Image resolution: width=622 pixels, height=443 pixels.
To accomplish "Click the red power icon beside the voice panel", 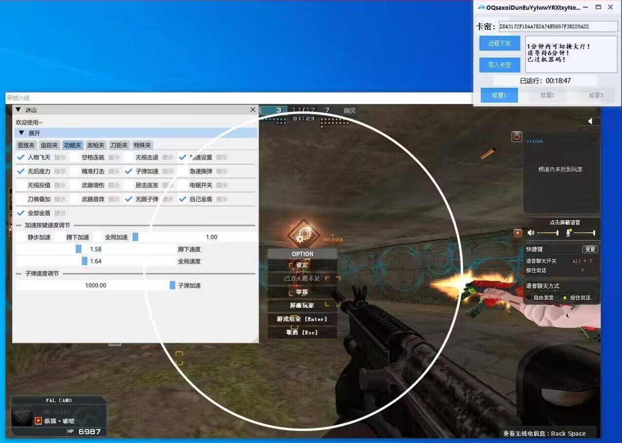I will [517, 137].
